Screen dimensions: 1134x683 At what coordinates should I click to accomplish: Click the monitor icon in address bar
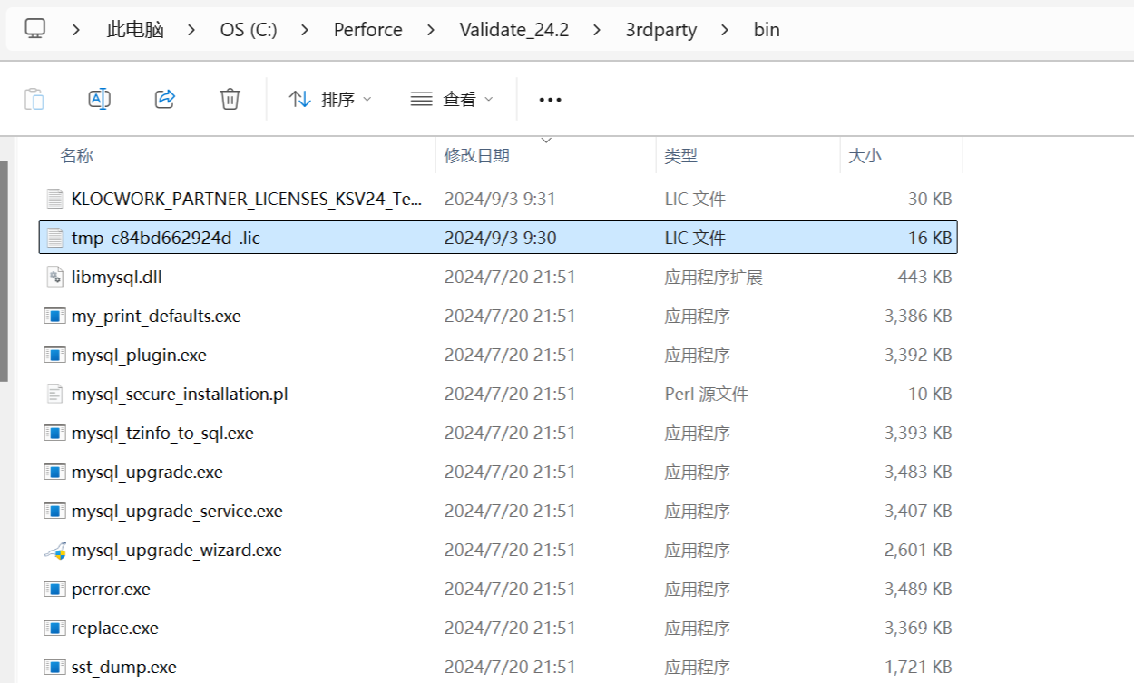click(x=34, y=29)
